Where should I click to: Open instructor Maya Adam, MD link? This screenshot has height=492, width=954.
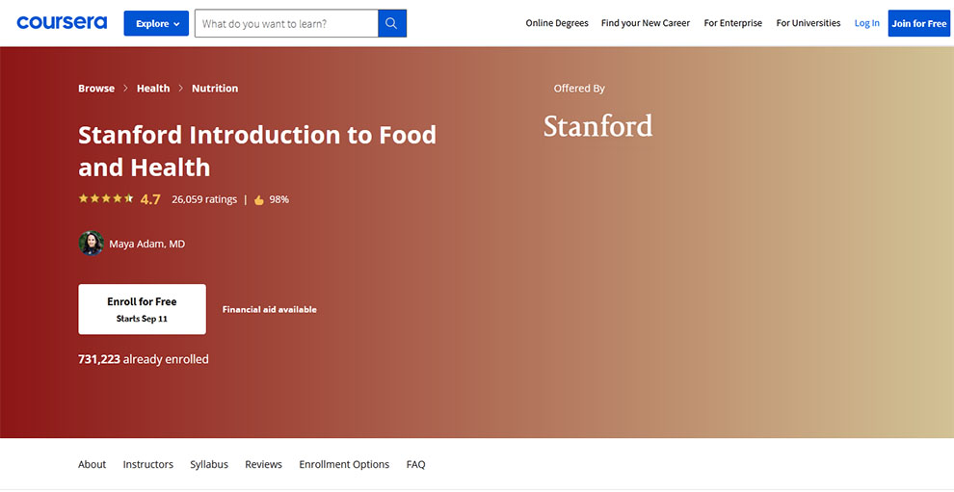coord(147,244)
